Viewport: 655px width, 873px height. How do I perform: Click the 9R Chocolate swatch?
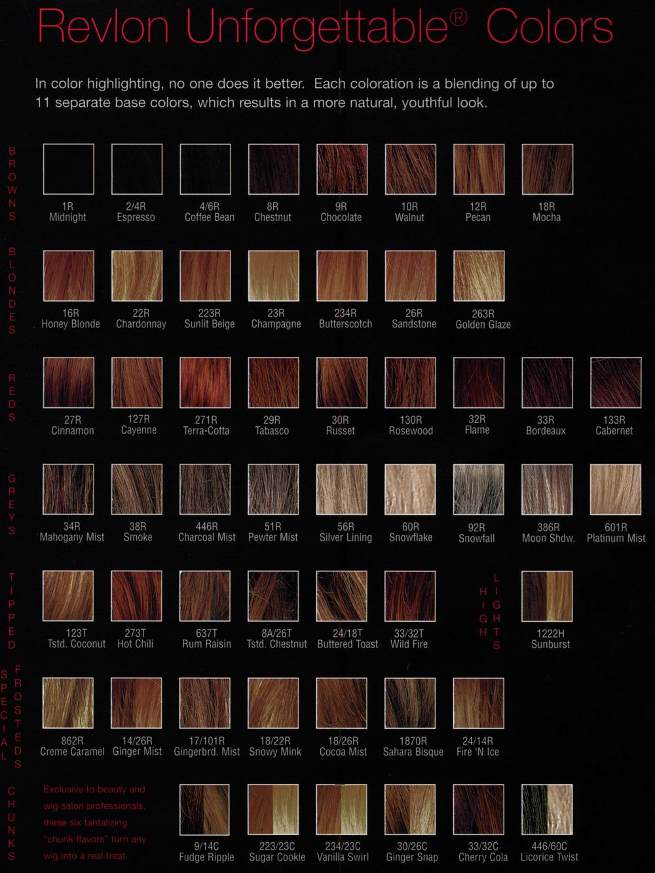coord(342,169)
